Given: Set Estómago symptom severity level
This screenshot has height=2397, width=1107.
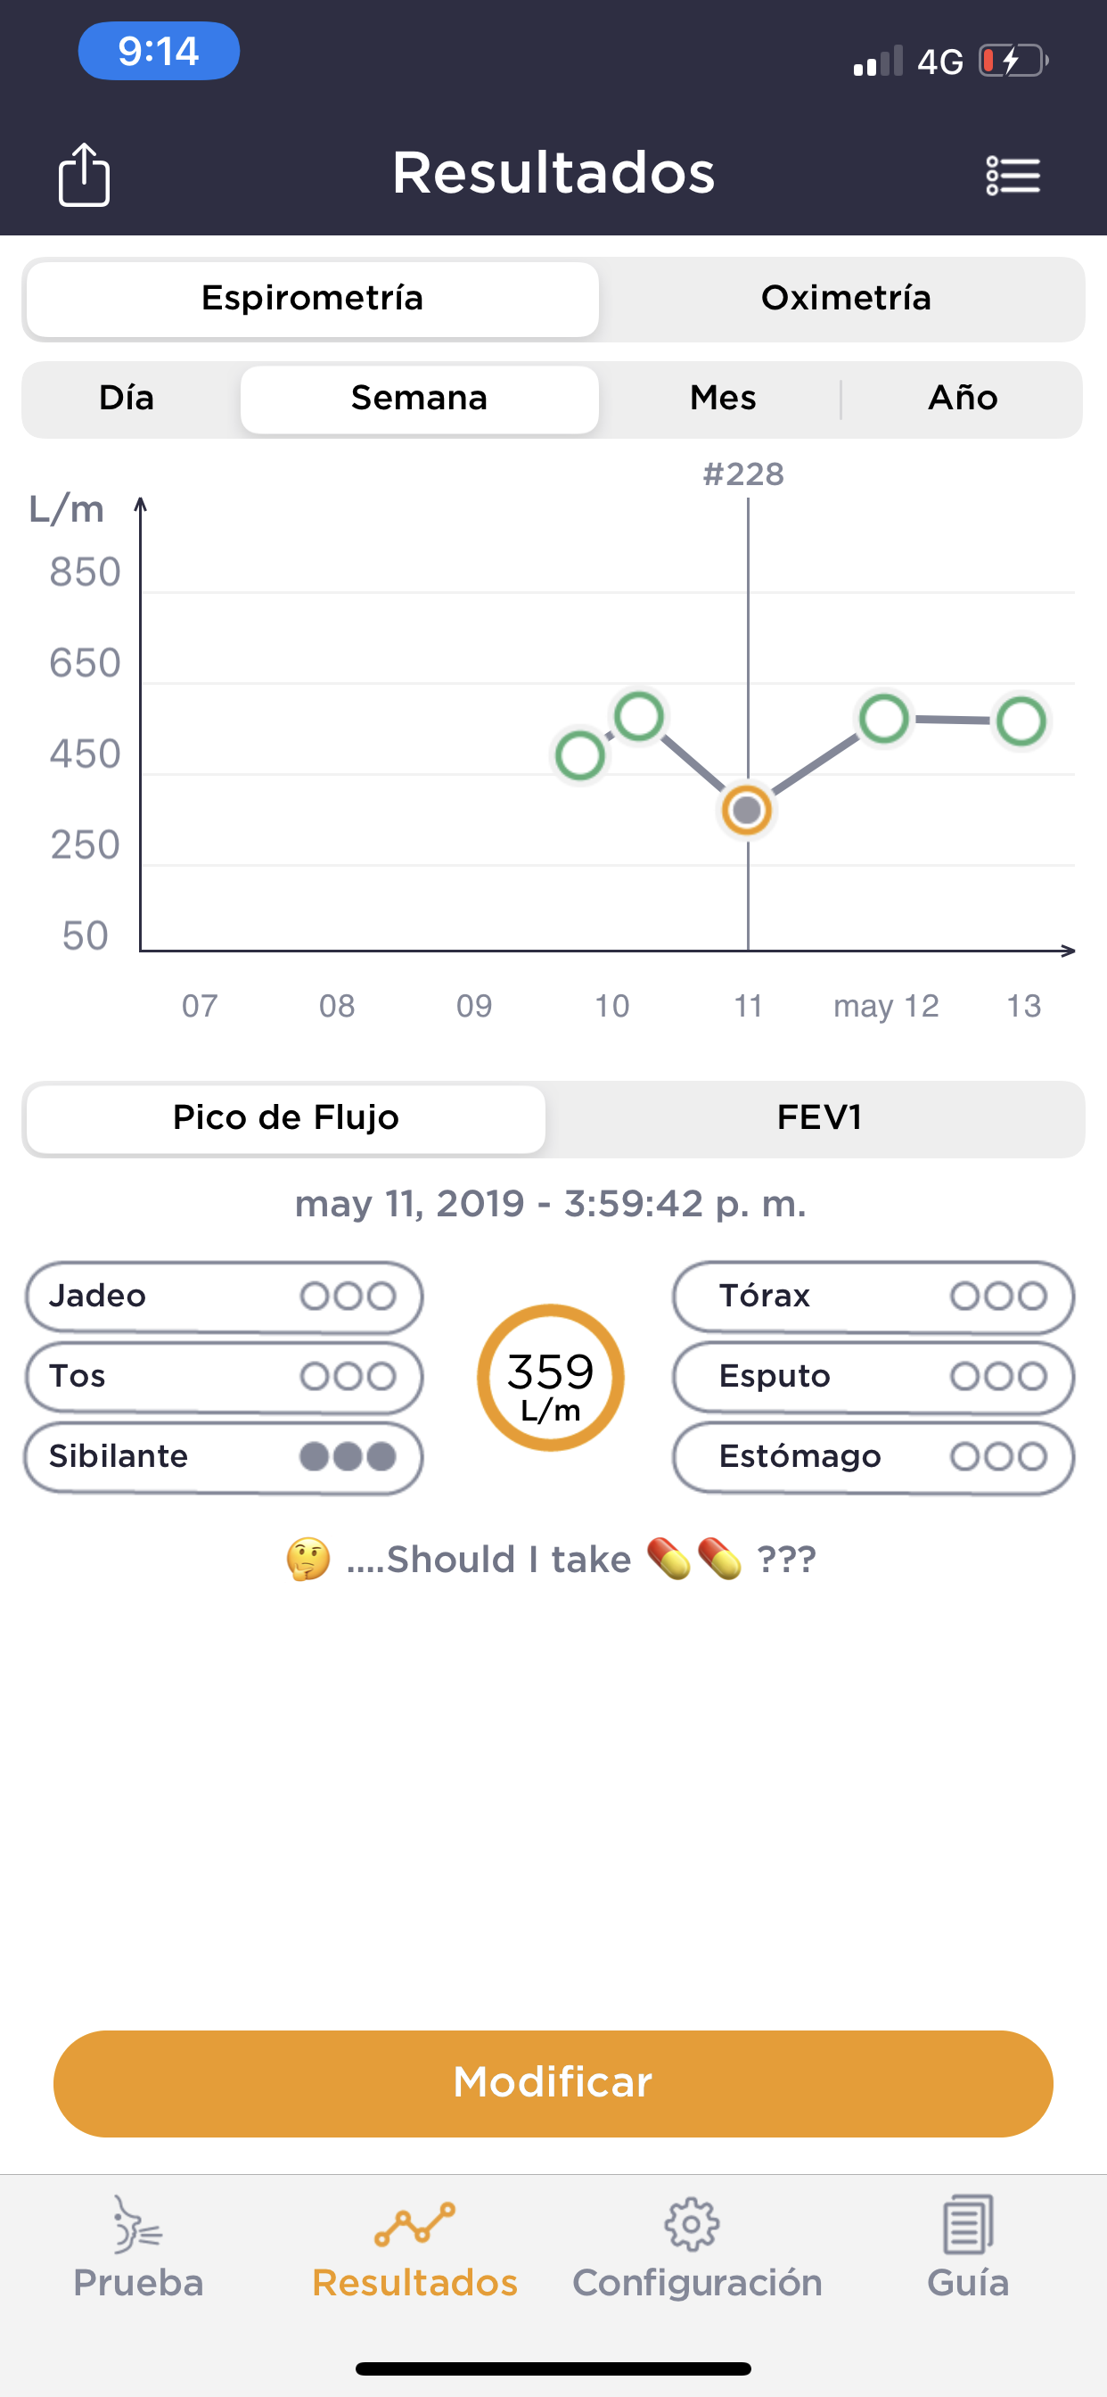Looking at the screenshot, I should 998,1456.
